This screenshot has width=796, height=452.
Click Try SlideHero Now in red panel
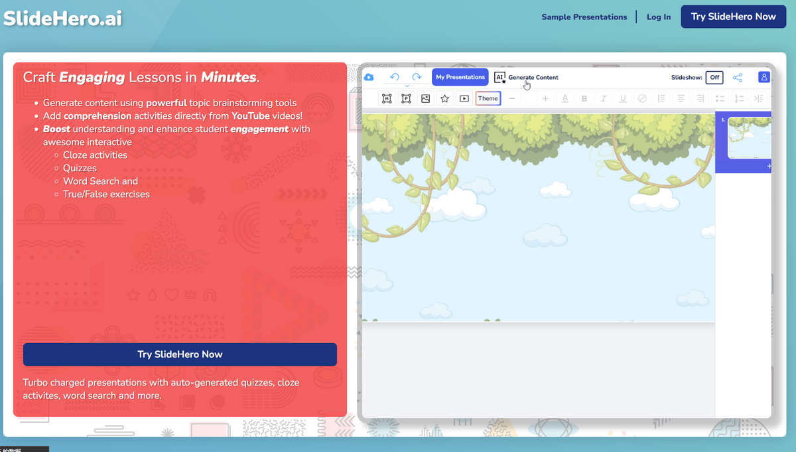pos(180,354)
